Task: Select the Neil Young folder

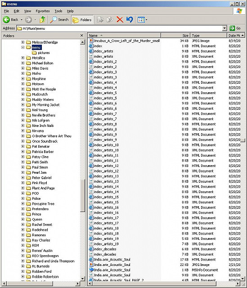Action: [x=40, y=110]
